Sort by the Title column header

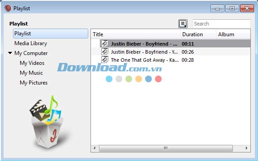pyautogui.click(x=136, y=34)
